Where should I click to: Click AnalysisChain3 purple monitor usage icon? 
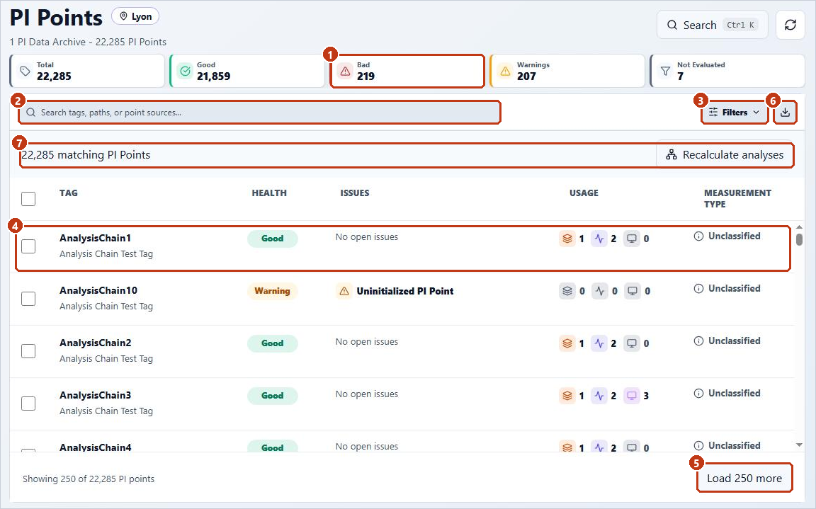(x=632, y=396)
